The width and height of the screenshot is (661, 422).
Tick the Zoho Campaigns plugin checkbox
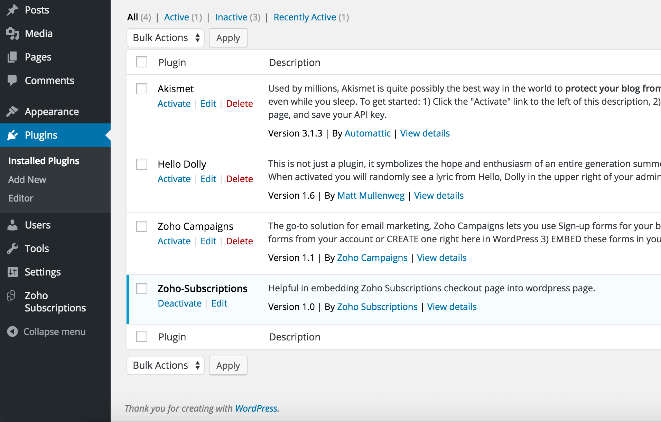coord(142,226)
